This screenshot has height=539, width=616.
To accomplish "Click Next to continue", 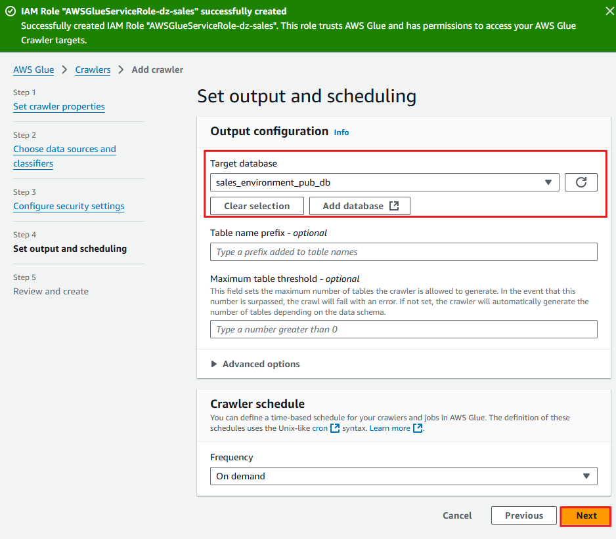I will (585, 515).
